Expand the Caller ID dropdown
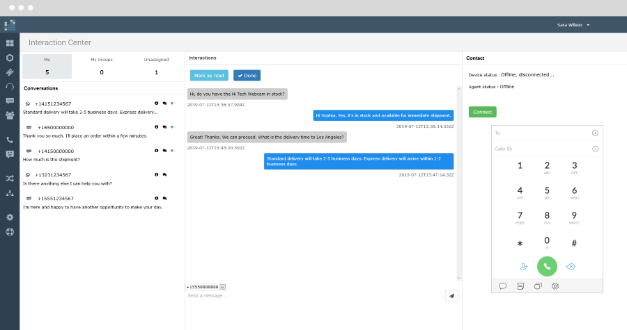The image size is (627, 330). coord(595,149)
